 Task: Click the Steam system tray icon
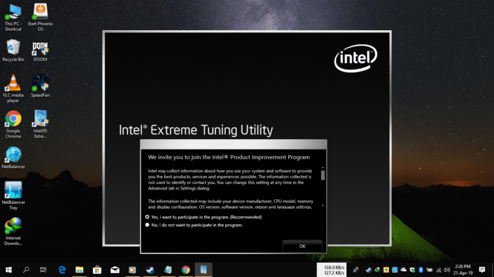(369, 270)
